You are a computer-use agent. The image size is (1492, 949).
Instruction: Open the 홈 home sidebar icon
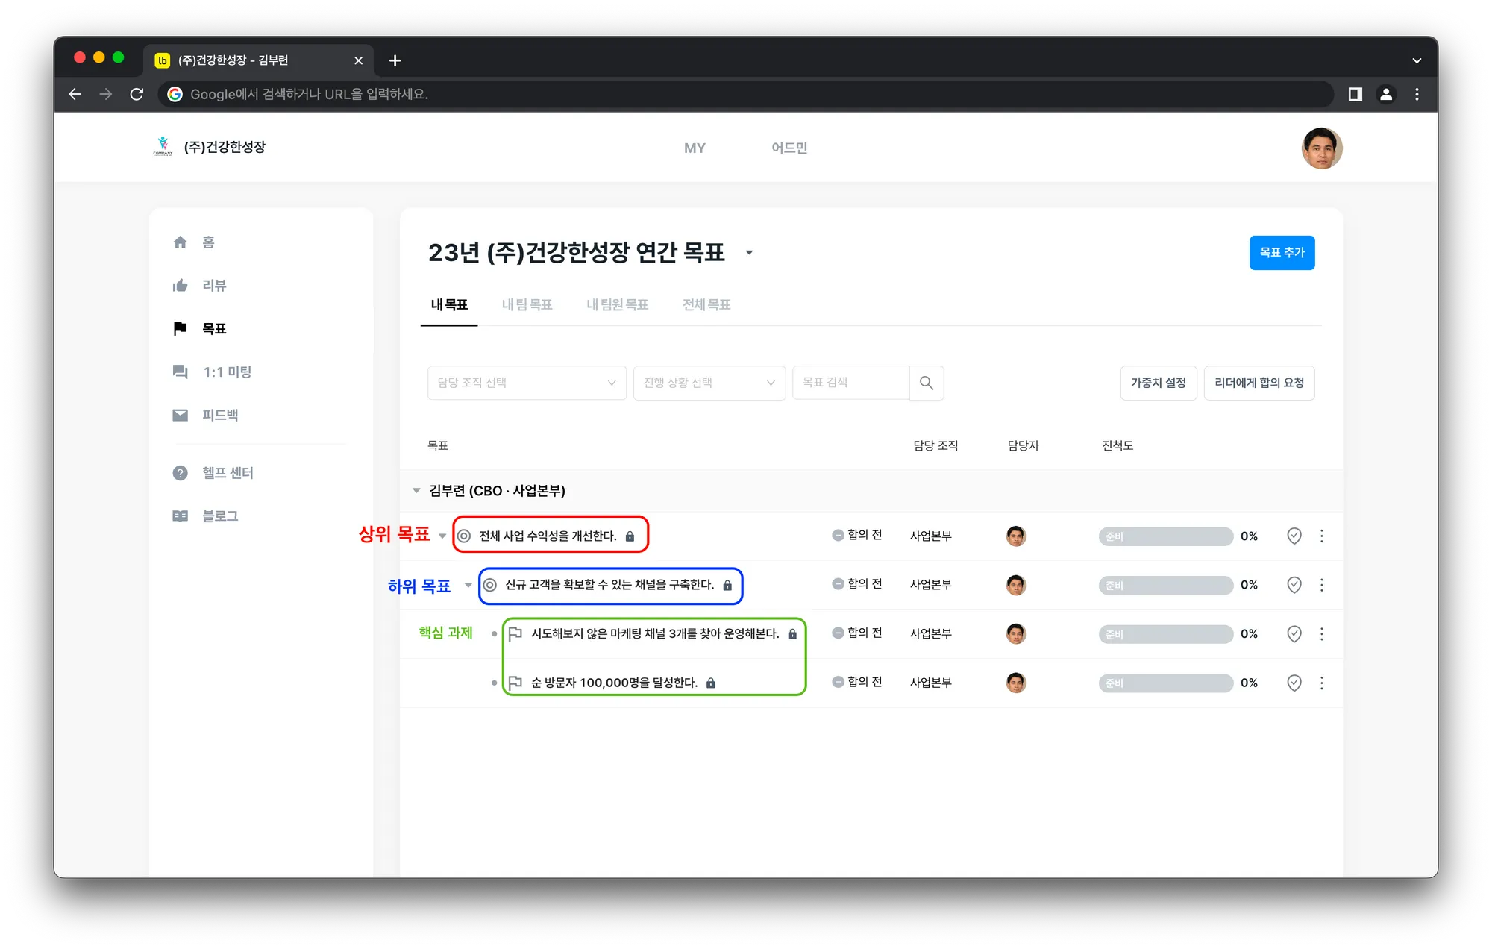[x=180, y=242]
